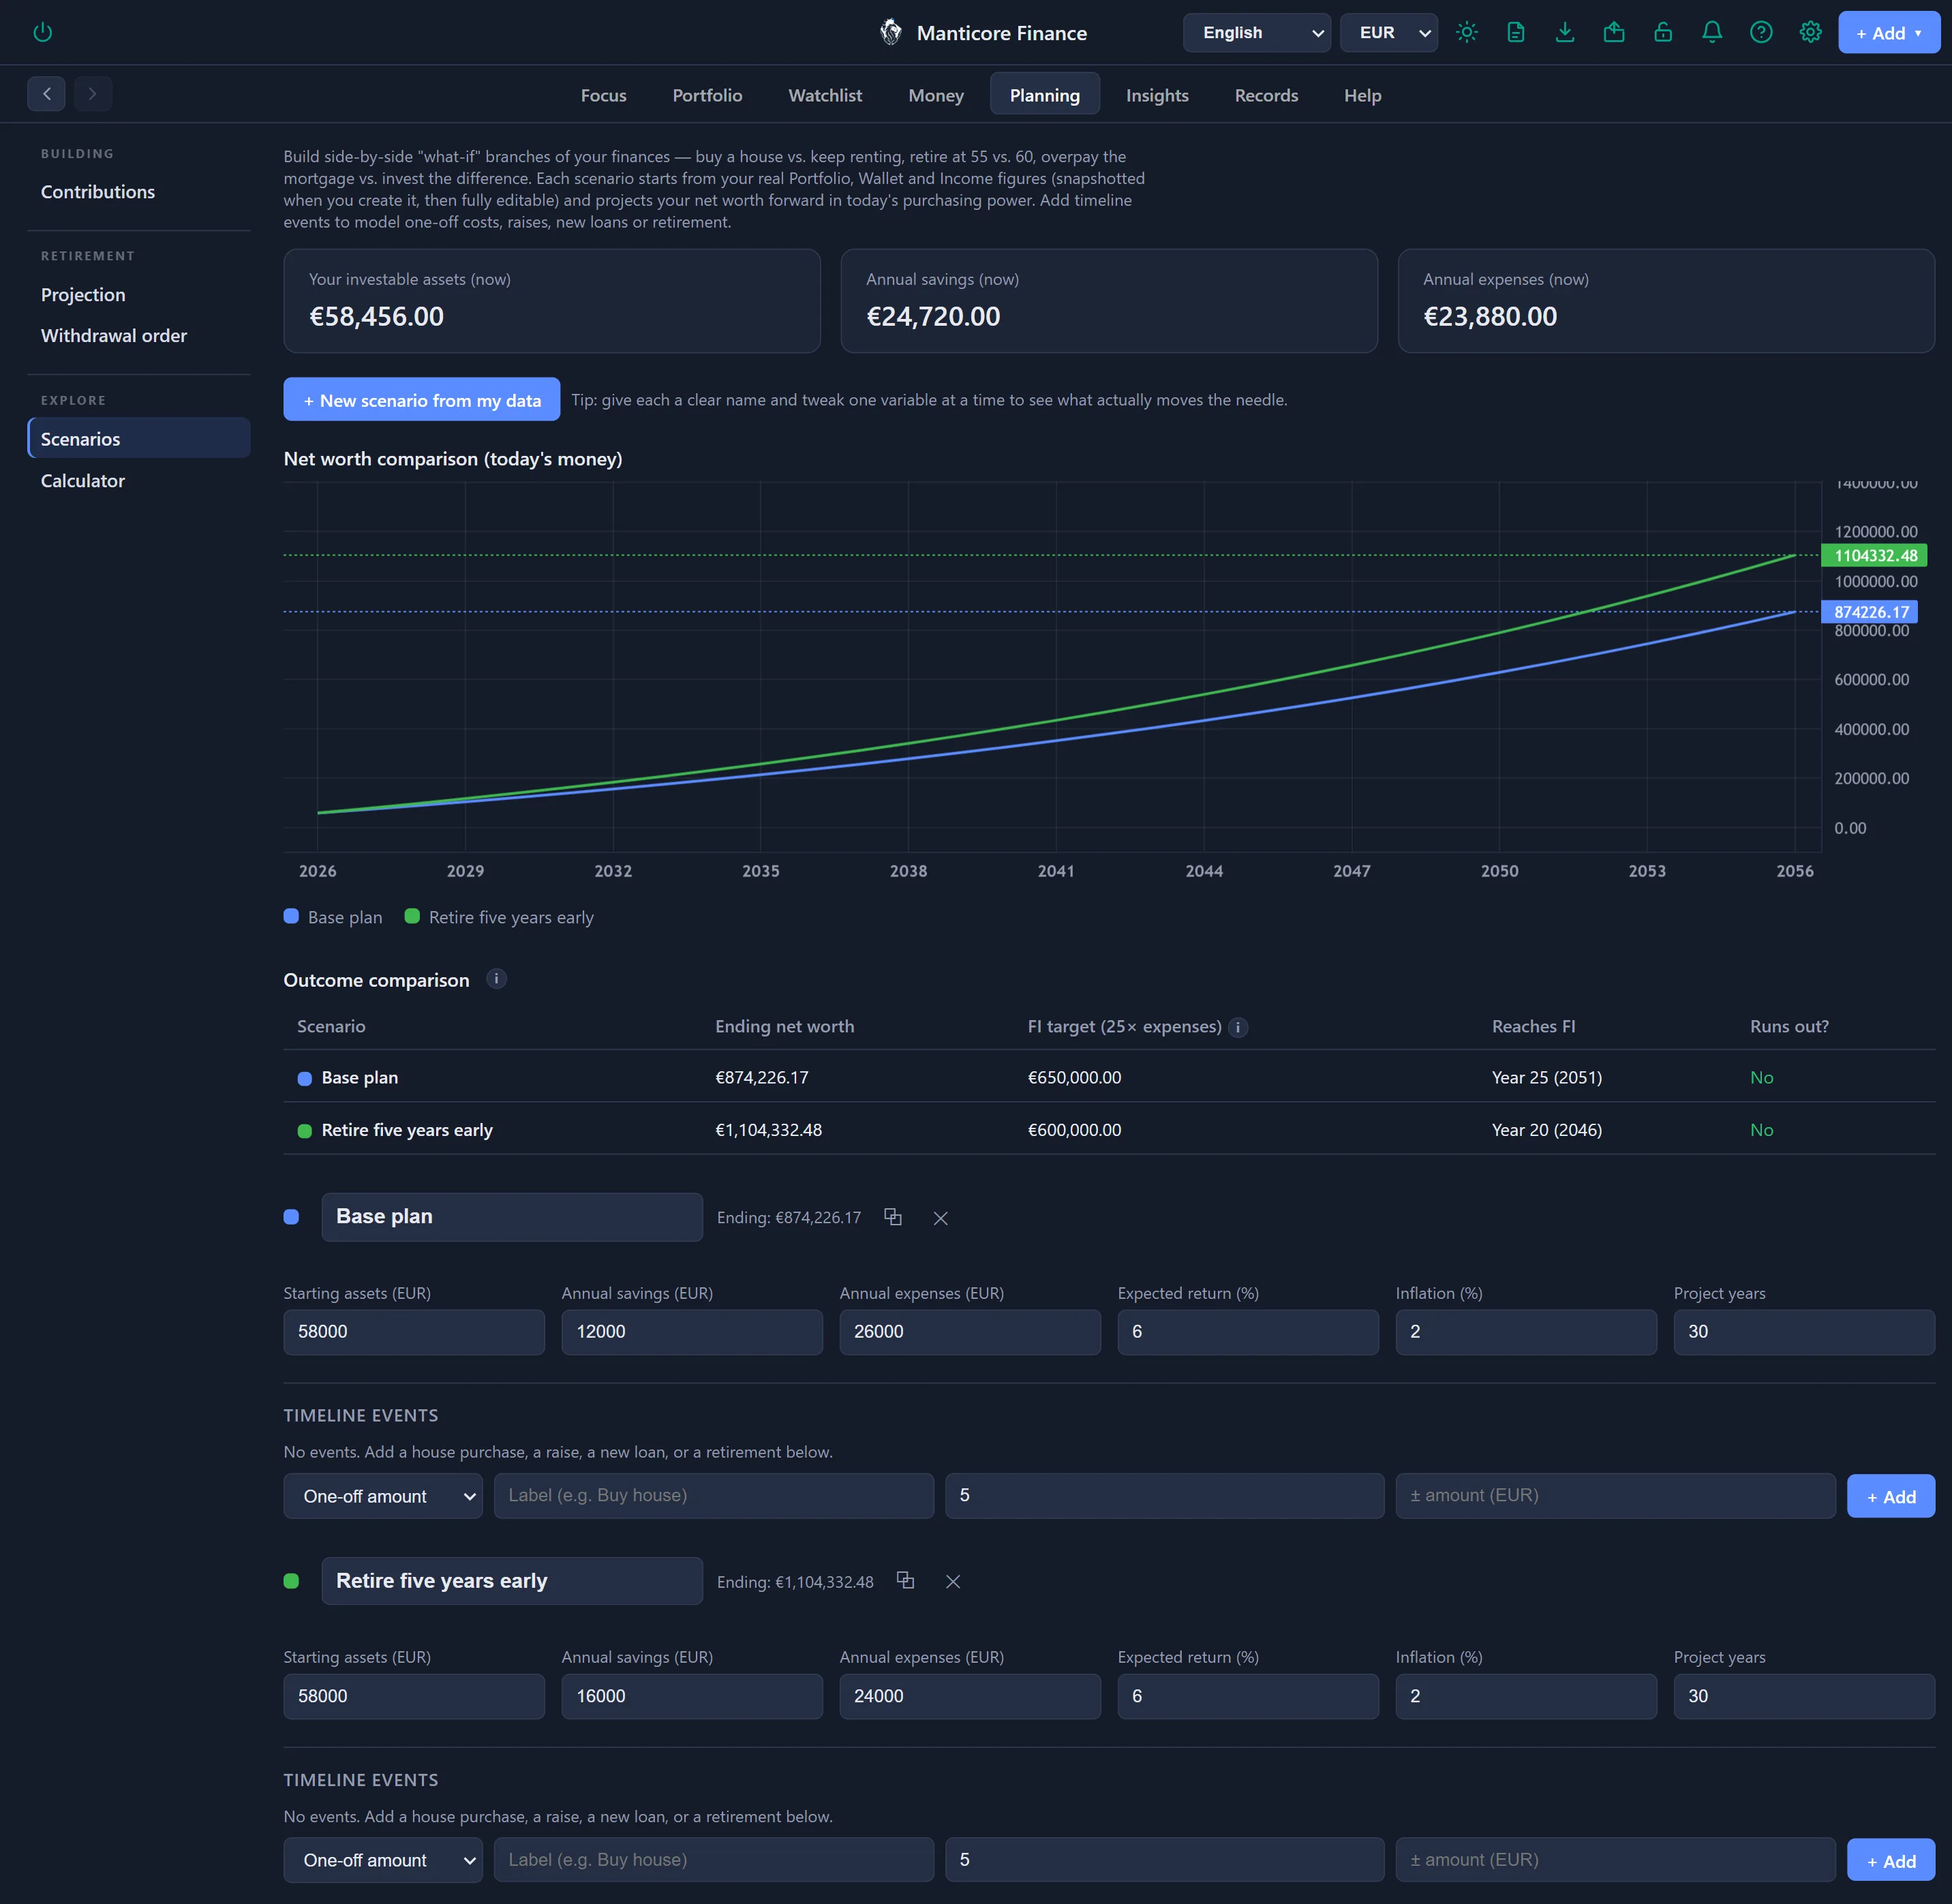Image resolution: width=1952 pixels, height=1904 pixels.
Task: Open the + Add dropdown button in header
Action: click(x=1888, y=33)
